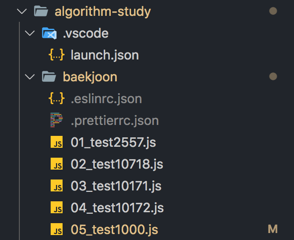Click the modified dot on baekjoon row
The height and width of the screenshot is (240, 294).
click(273, 76)
